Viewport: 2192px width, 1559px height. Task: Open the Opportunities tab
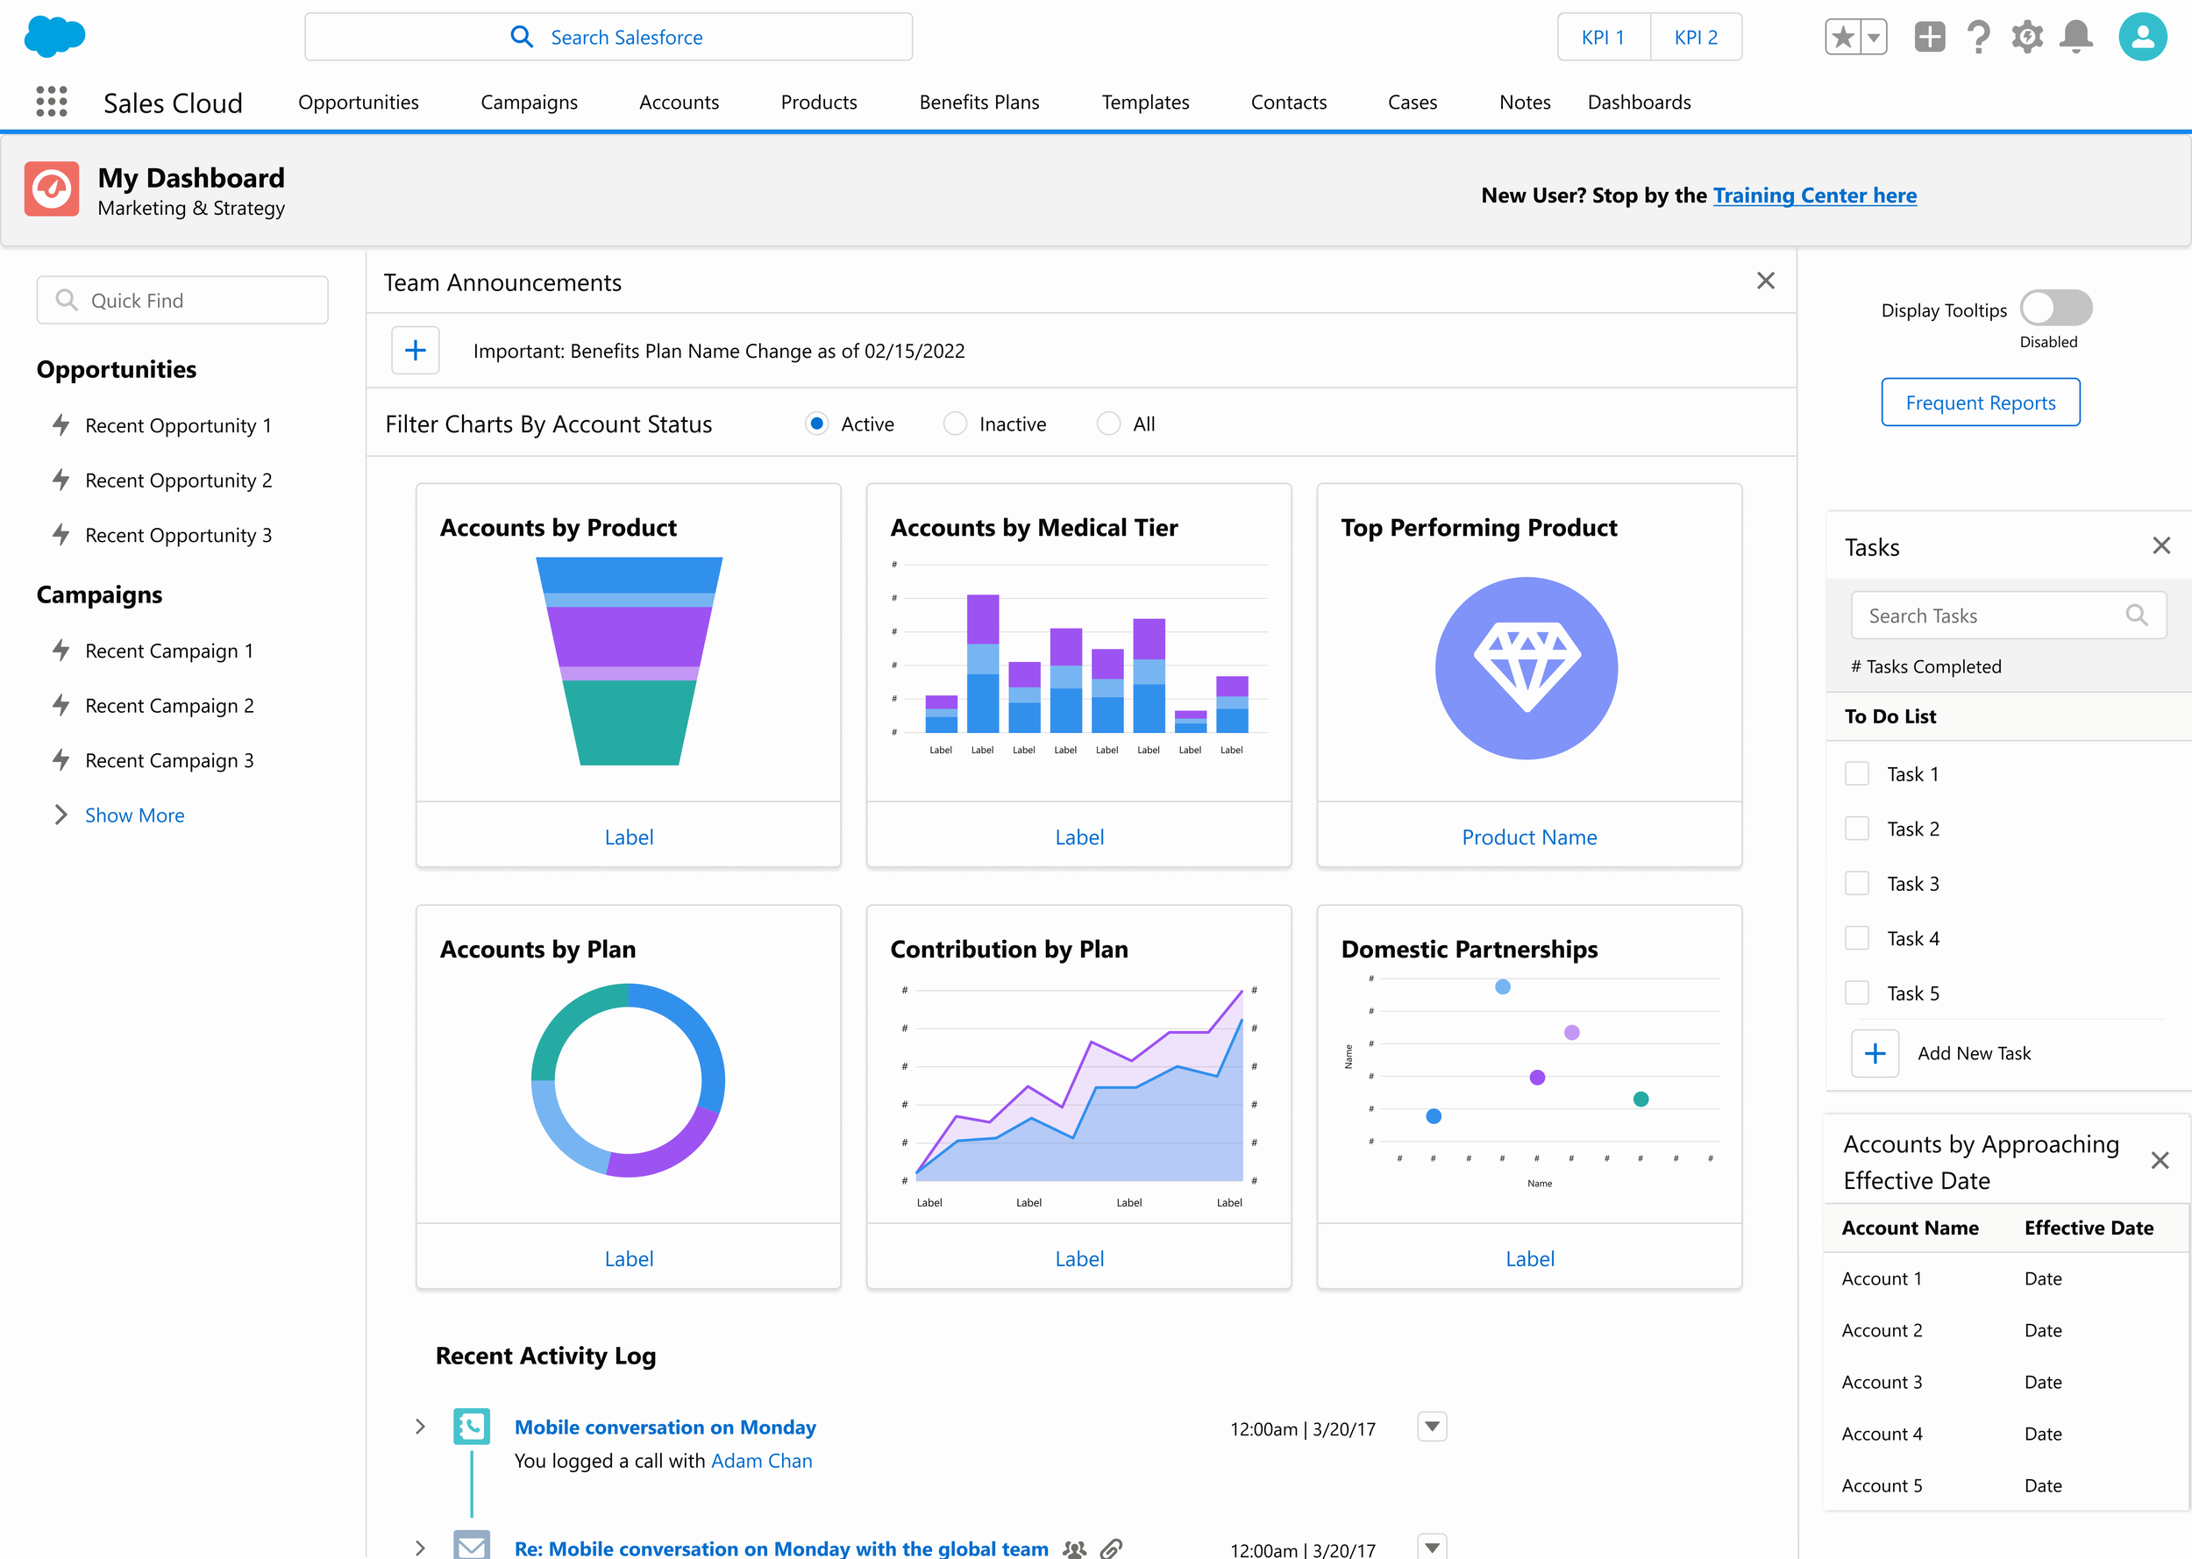tap(358, 102)
